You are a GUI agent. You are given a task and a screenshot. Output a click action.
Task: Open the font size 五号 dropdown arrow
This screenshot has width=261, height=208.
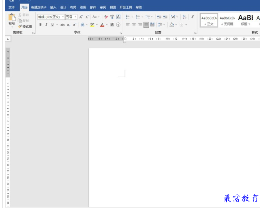point(75,17)
